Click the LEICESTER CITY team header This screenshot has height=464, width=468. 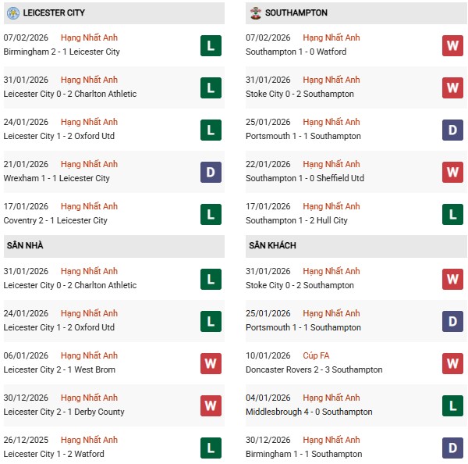tap(55, 12)
